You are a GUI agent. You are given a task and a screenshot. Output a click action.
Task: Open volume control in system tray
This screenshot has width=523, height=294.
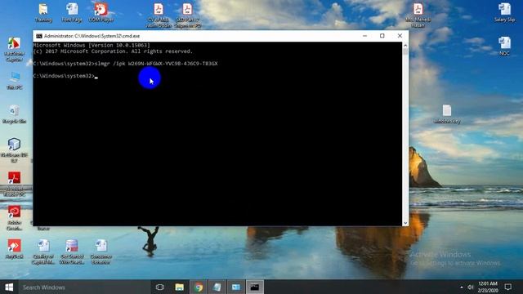471,287
